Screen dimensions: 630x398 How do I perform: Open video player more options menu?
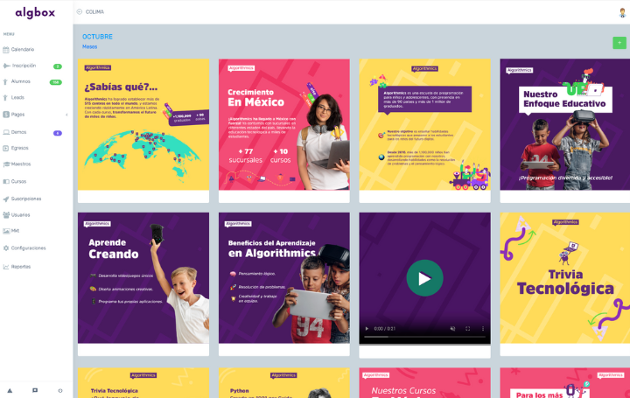tap(482, 329)
